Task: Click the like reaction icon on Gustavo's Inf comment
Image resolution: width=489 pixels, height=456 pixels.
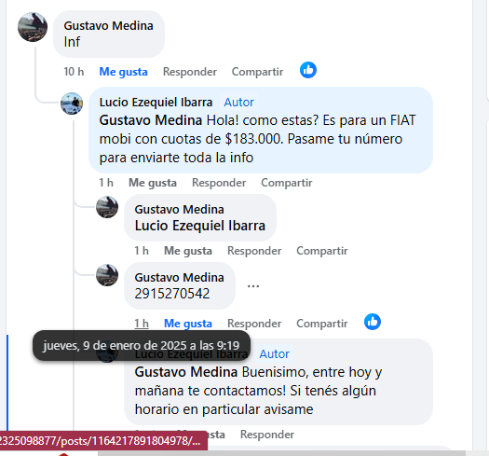Action: tap(308, 70)
